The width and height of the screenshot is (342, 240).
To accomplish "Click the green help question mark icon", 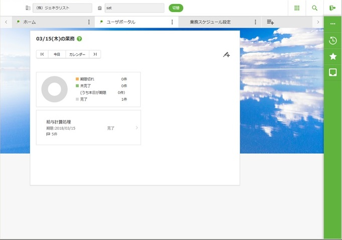I will coord(80,39).
